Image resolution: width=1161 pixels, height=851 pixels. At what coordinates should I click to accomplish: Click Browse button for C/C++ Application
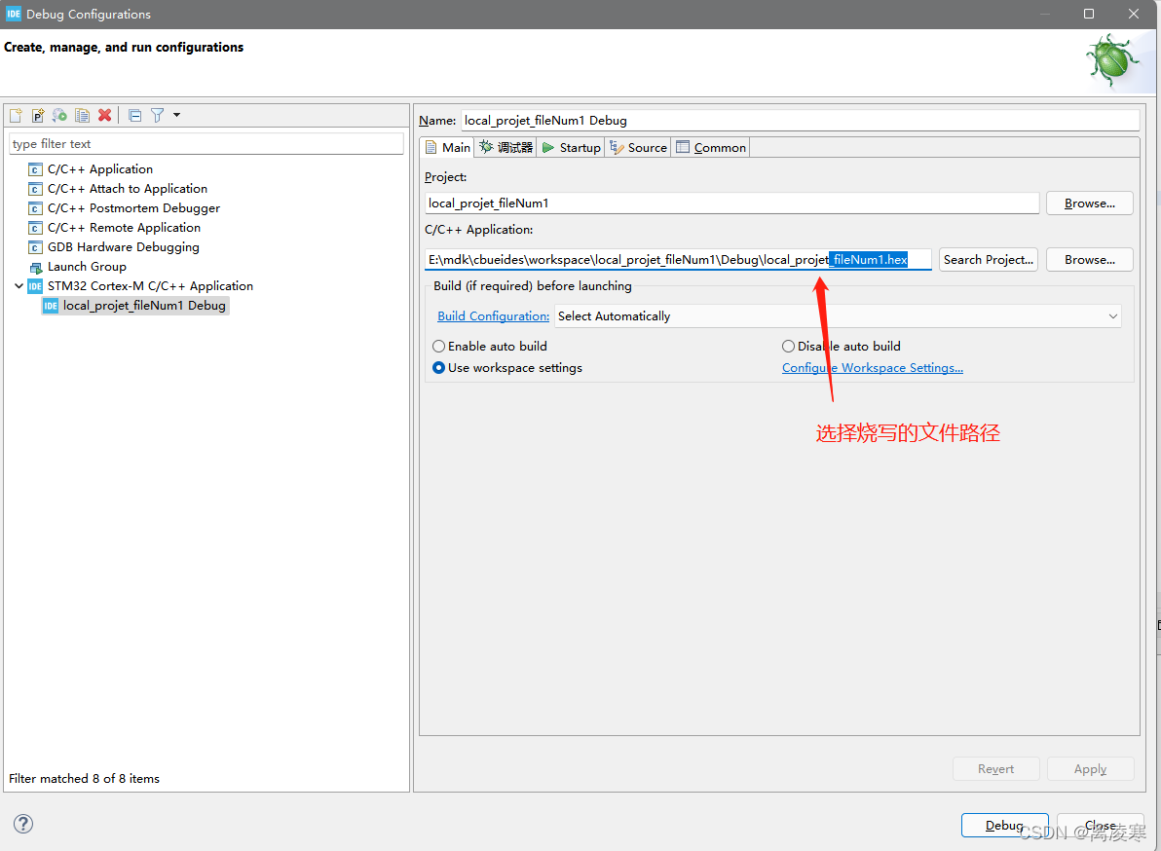pyautogui.click(x=1089, y=260)
